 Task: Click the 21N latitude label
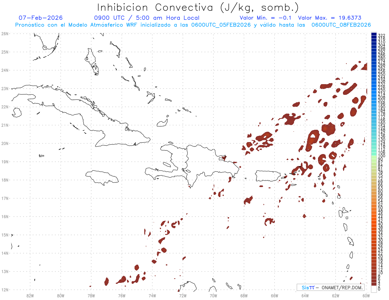[5, 125]
